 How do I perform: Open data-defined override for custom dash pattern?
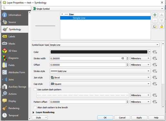[155, 95]
